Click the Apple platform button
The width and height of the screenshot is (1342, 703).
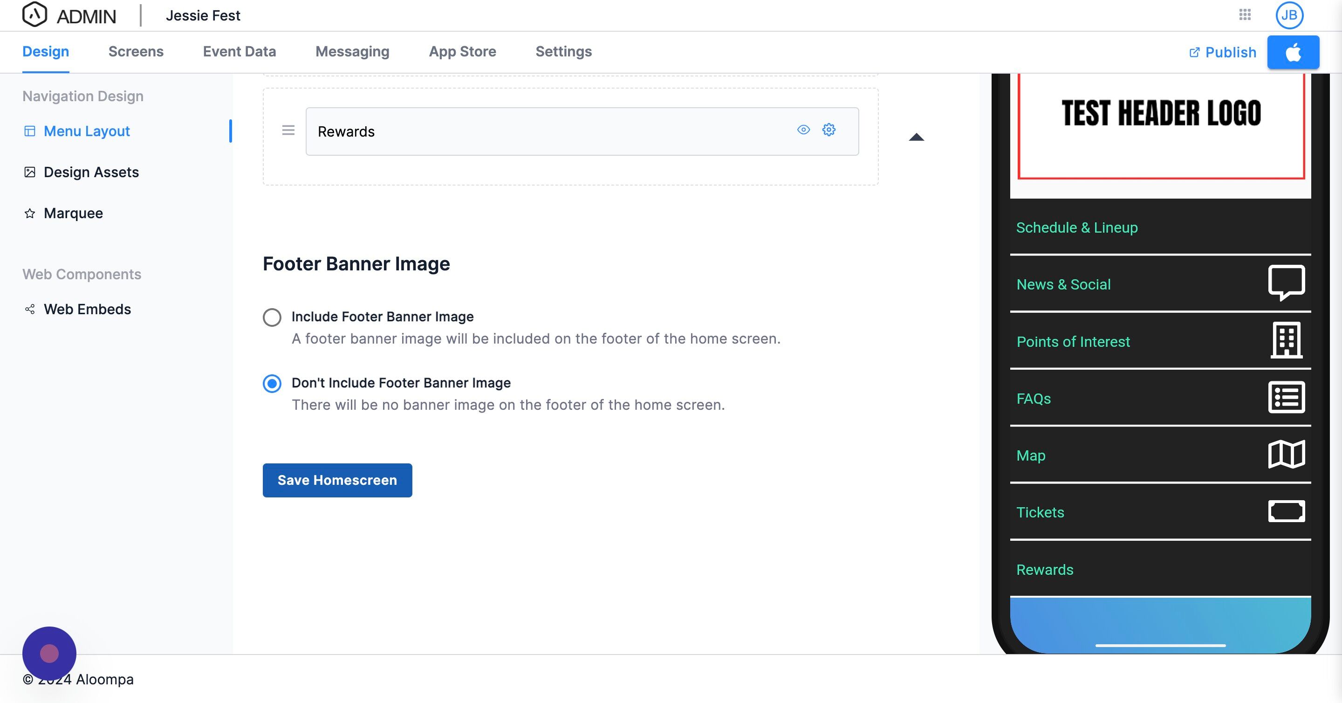(x=1293, y=52)
